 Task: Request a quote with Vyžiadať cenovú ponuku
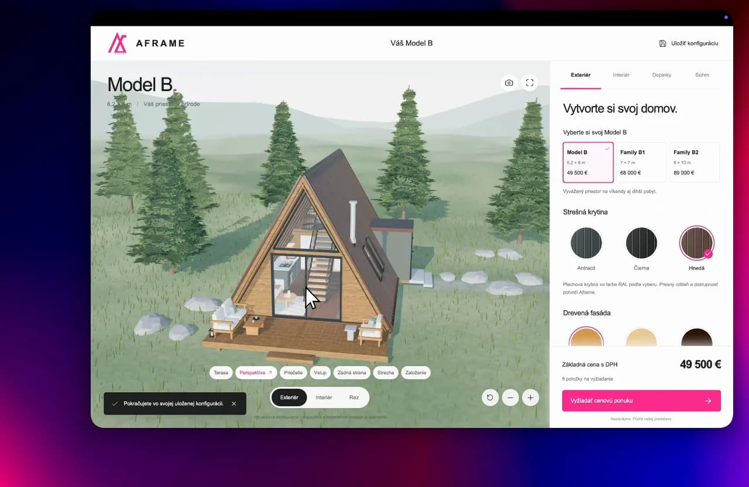click(641, 401)
